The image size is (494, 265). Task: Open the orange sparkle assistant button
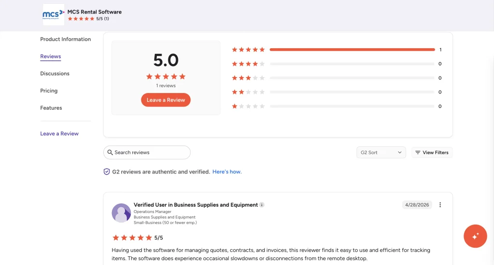475,236
